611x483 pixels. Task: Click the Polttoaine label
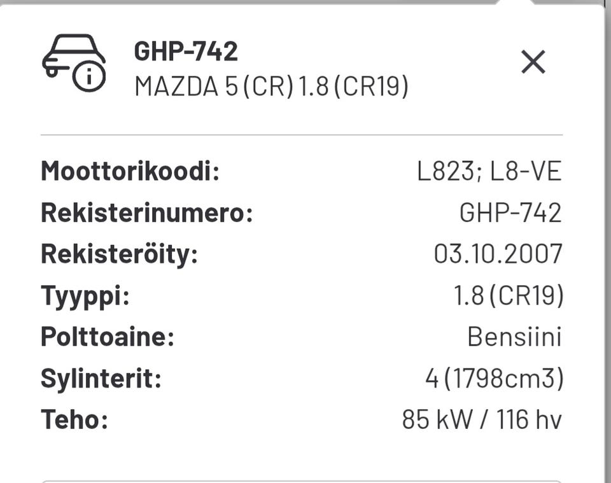[108, 337]
